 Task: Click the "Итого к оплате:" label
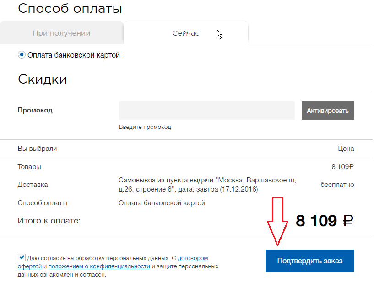click(x=49, y=221)
